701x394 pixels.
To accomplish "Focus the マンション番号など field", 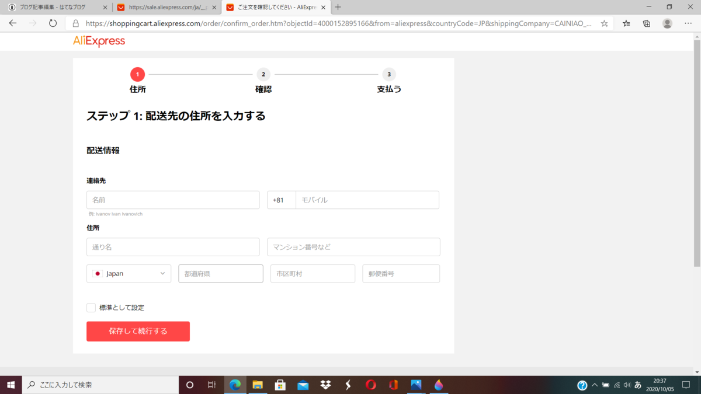I will point(353,247).
